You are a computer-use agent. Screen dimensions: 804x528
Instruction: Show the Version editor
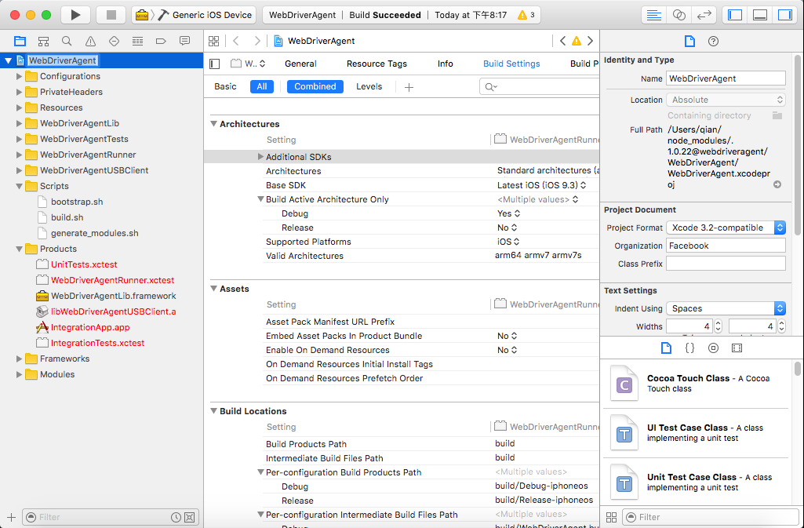point(704,15)
